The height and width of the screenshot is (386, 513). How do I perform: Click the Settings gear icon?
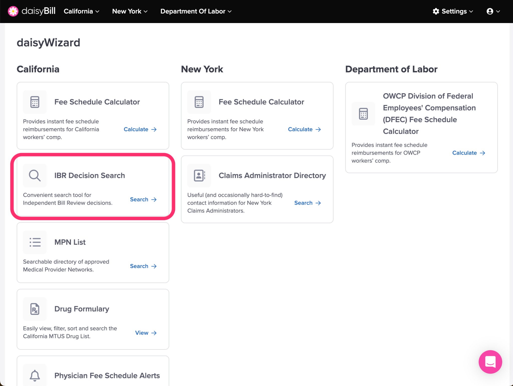point(436,11)
